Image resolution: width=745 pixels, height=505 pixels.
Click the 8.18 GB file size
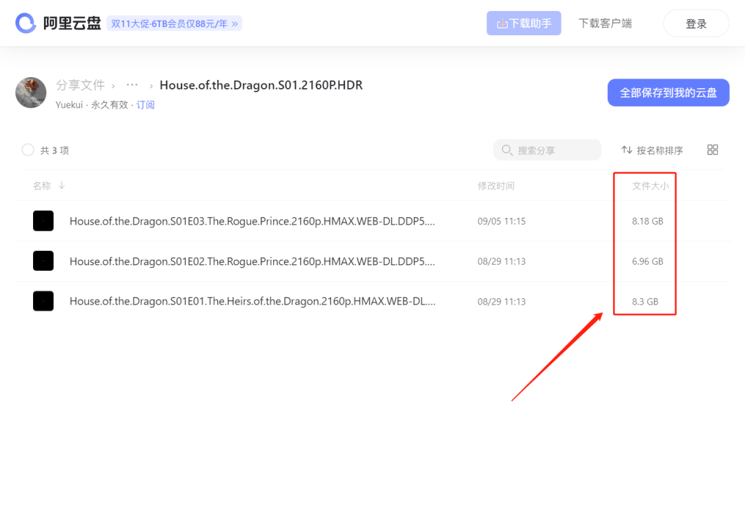tap(648, 221)
